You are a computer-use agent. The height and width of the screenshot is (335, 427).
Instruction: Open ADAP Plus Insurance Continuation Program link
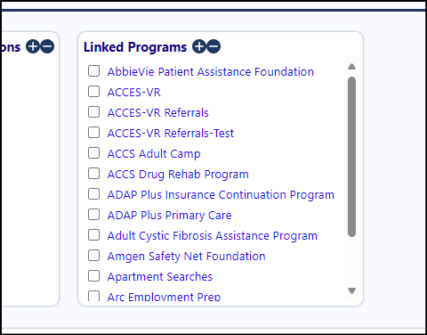click(221, 195)
